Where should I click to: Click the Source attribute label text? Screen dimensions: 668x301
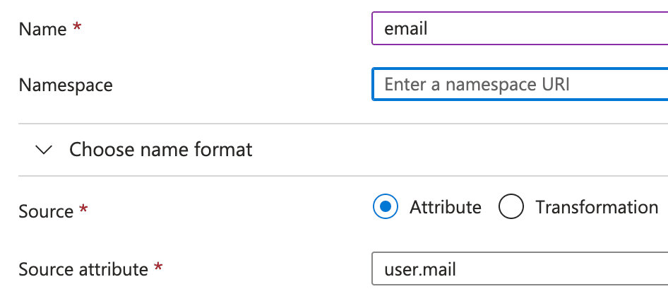point(83,269)
